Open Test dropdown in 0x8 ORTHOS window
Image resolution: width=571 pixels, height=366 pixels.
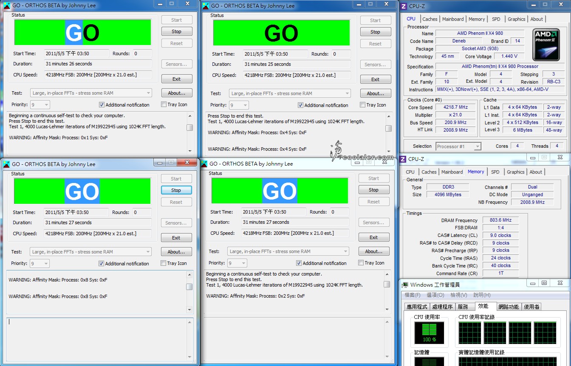90,252
